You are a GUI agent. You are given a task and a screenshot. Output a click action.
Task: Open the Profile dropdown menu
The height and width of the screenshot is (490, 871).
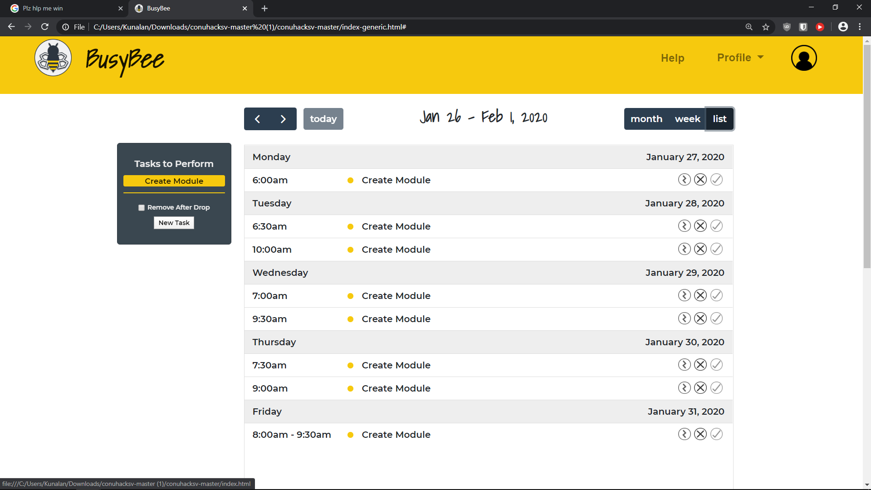pos(740,58)
